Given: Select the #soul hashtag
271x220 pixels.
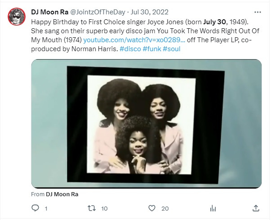Looking at the screenshot, I should (172, 49).
